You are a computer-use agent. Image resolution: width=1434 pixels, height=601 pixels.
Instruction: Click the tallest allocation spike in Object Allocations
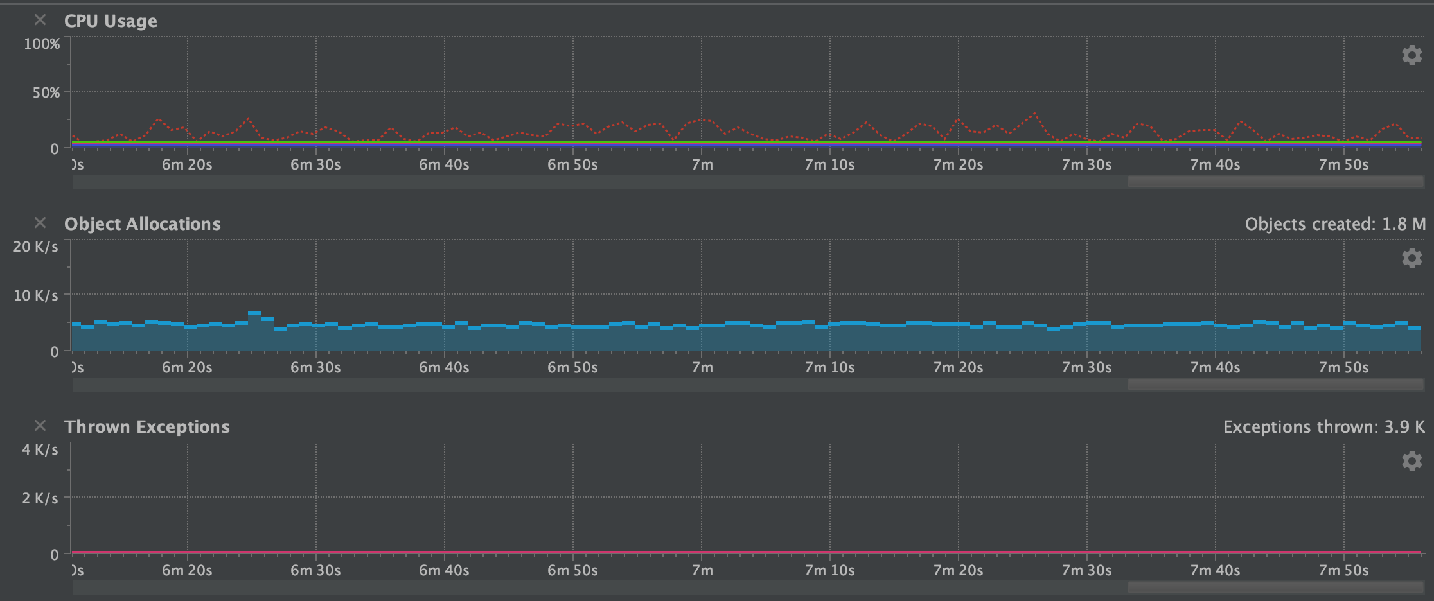tap(254, 315)
